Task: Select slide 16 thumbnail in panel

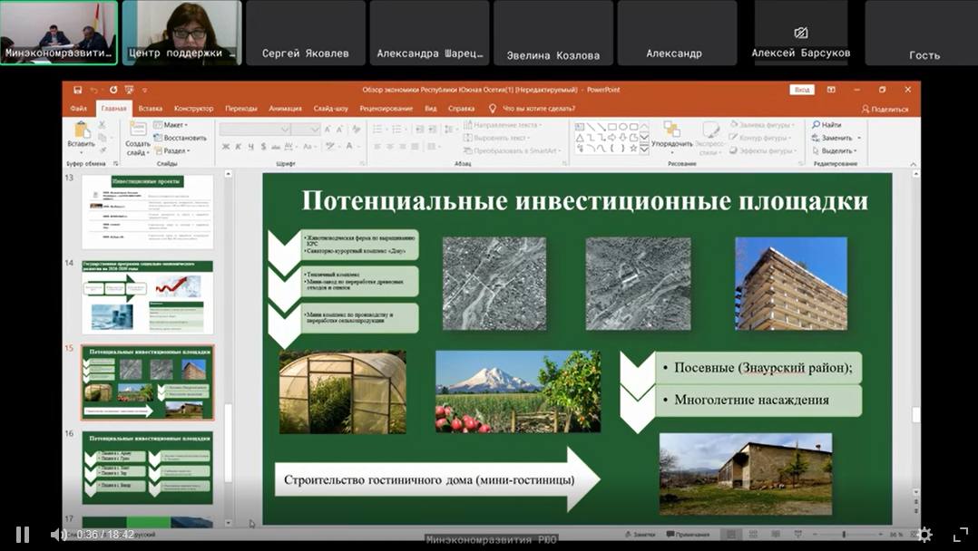Action: (147, 468)
